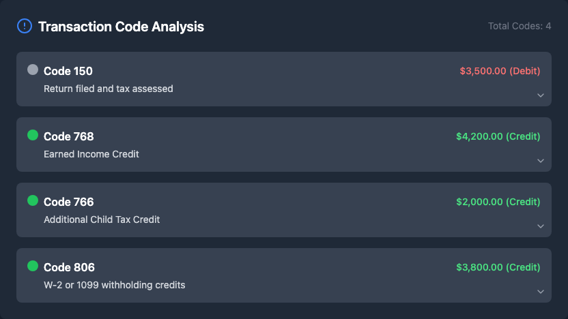Click the $4,200.00 (Credit) amount

coord(498,136)
